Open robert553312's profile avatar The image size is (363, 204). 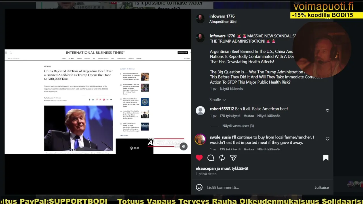point(200,111)
